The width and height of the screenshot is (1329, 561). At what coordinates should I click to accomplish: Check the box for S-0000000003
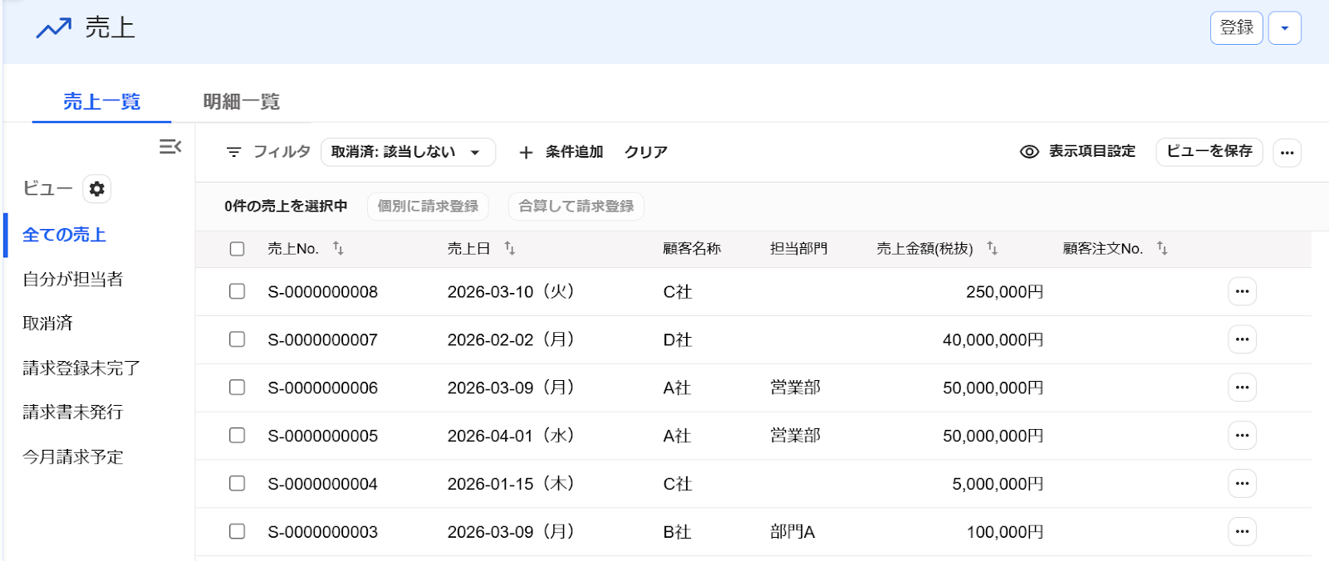(x=237, y=532)
